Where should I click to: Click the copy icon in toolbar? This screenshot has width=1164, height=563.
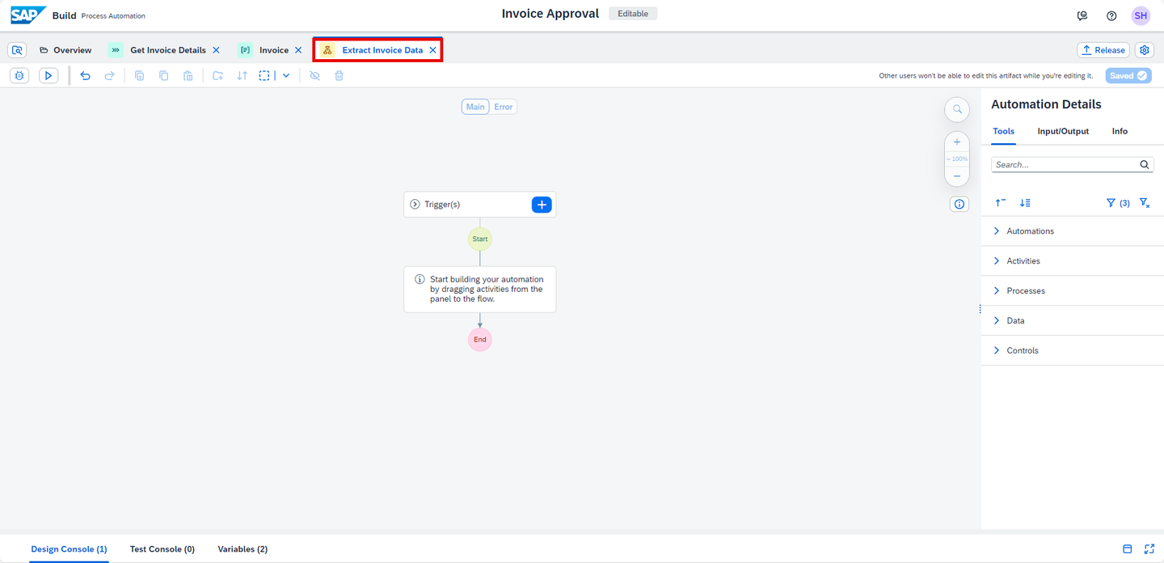pyautogui.click(x=164, y=75)
